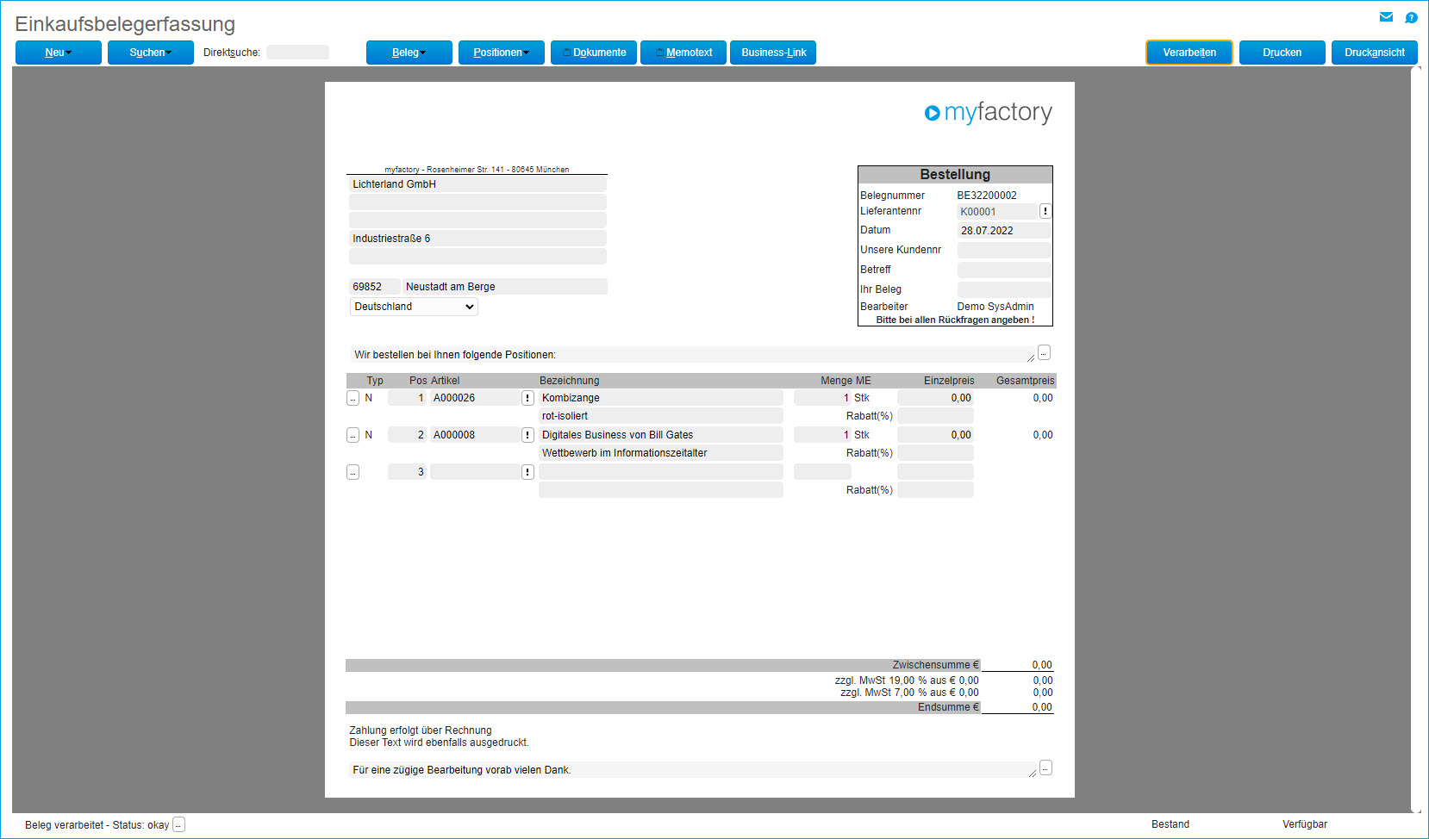
Task: Open the ellipsis button beside the footer text
Action: 1045,768
